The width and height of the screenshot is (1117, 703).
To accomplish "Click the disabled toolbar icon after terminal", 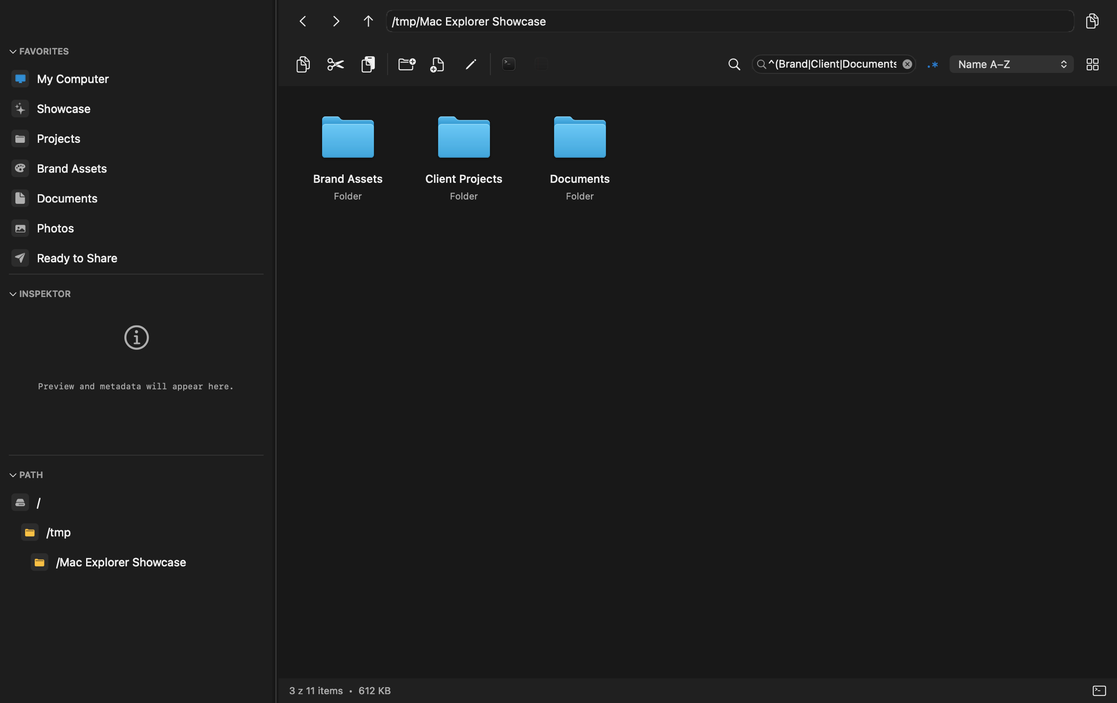I will (x=541, y=64).
